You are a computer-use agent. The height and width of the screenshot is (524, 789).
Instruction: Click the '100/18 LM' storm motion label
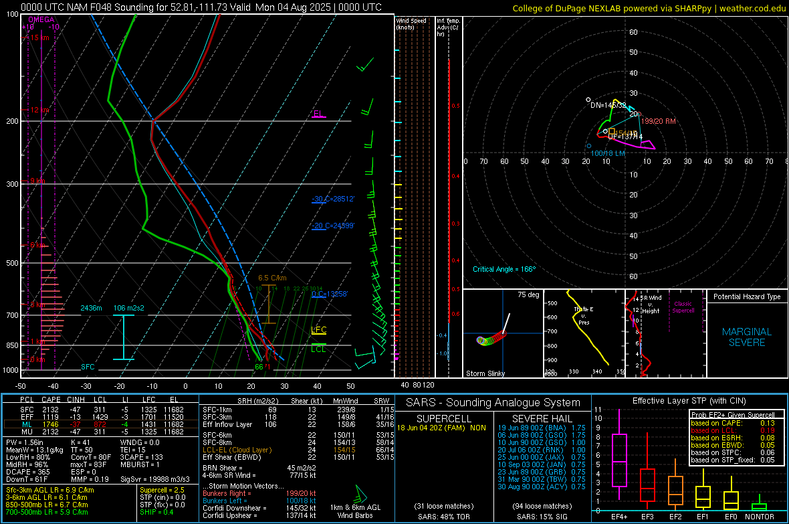click(x=608, y=153)
